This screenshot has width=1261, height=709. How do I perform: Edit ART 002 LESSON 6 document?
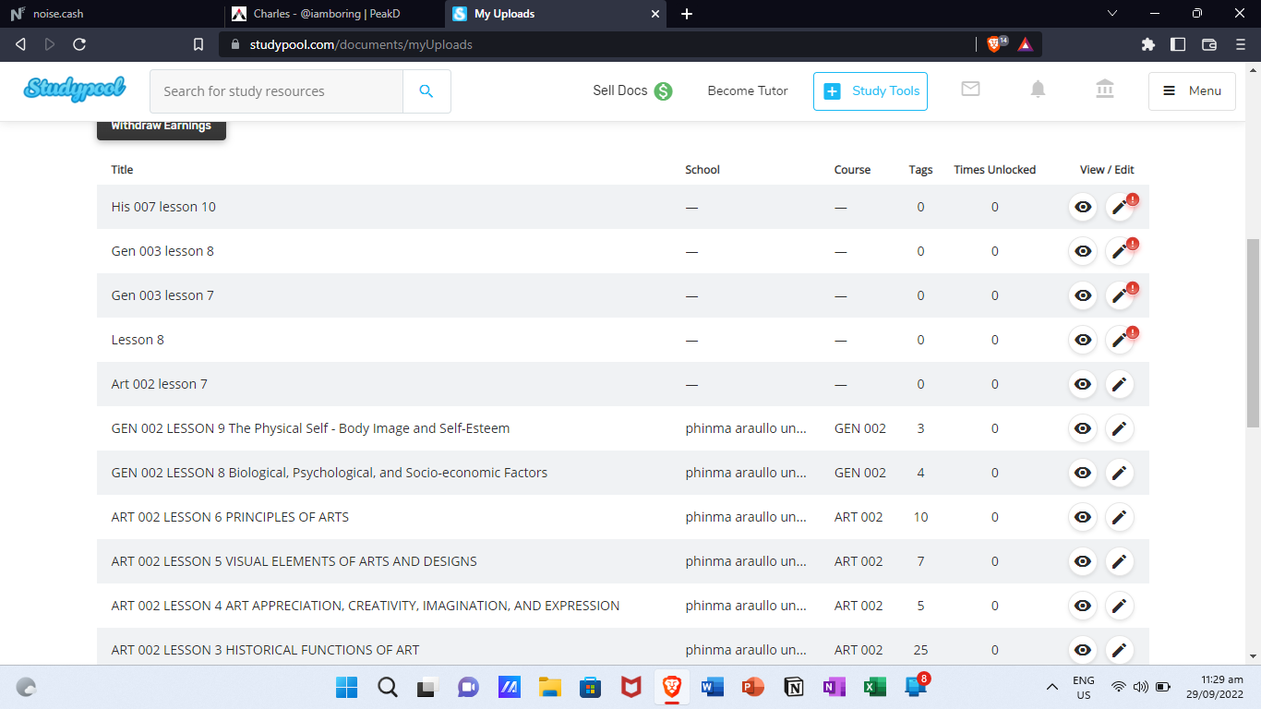(x=1120, y=517)
